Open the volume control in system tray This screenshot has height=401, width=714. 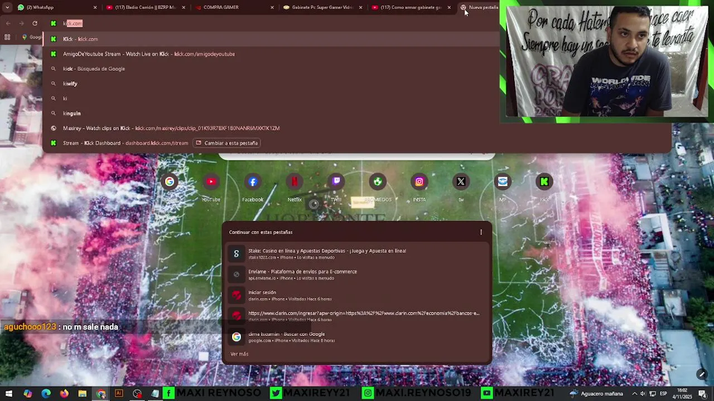(643, 394)
